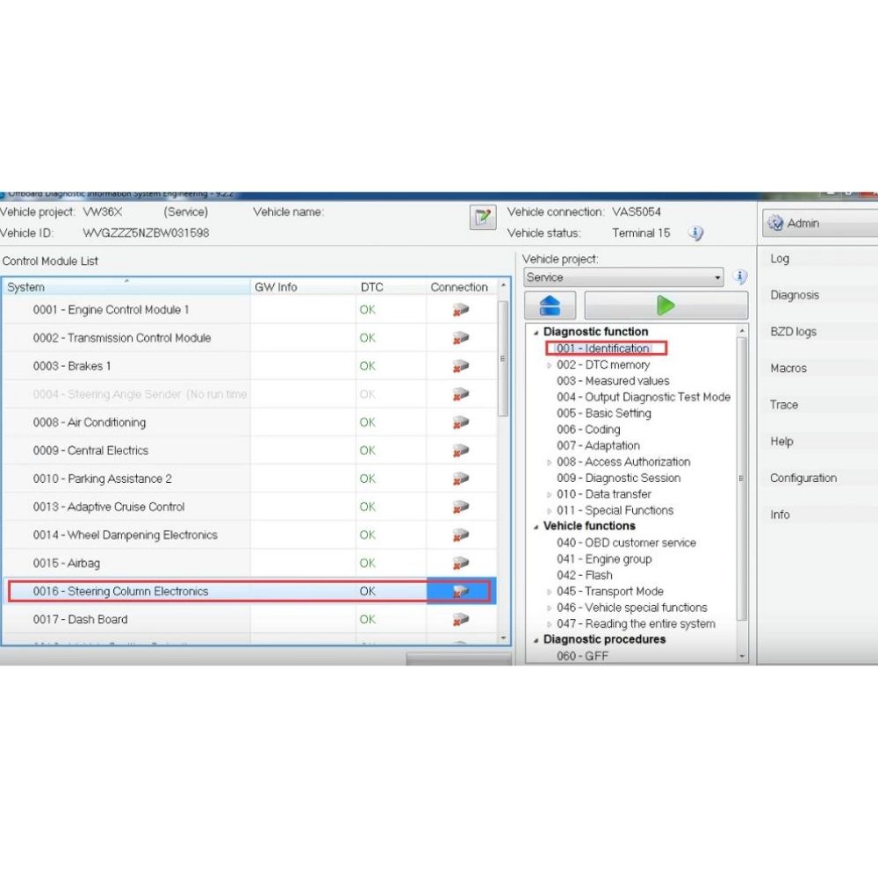This screenshot has height=878, width=878.
Task: Click connection icon for Airbag row
Action: [461, 563]
